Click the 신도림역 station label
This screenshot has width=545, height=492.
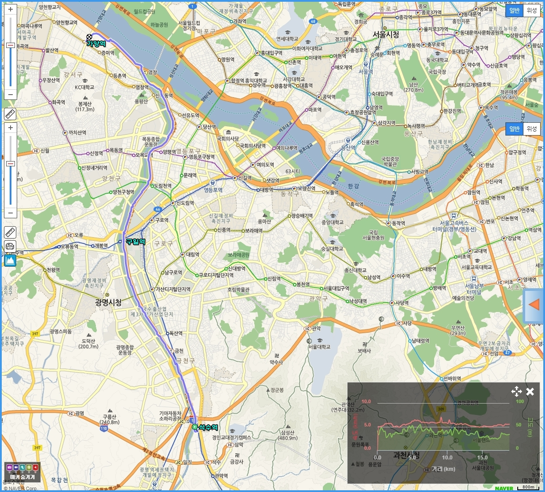click(x=185, y=203)
